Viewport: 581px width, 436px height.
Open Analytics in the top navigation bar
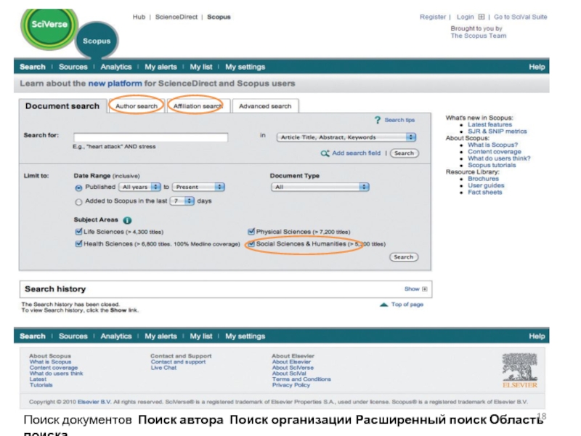coord(116,67)
